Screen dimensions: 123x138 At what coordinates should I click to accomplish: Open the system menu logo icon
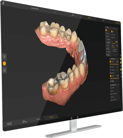pos(3,3)
